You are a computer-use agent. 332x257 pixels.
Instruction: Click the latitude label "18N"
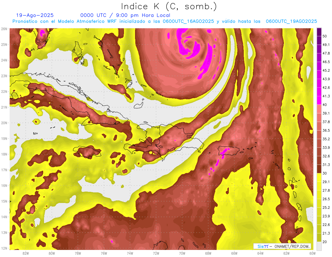(x=4, y=154)
